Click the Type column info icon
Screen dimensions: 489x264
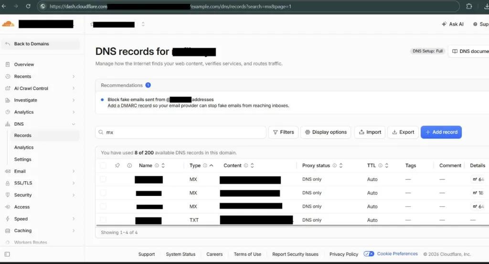[x=205, y=166]
